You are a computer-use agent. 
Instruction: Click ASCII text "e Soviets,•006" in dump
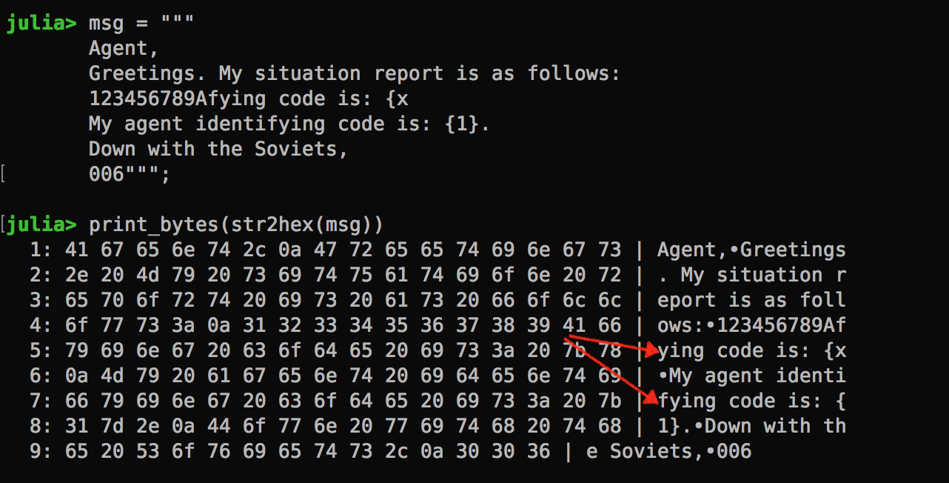pyautogui.click(x=668, y=451)
